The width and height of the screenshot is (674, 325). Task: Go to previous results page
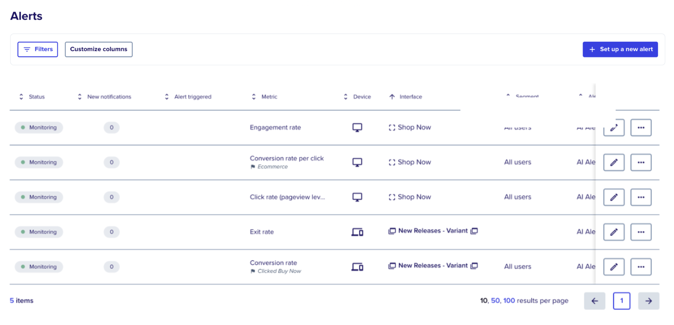pyautogui.click(x=594, y=301)
